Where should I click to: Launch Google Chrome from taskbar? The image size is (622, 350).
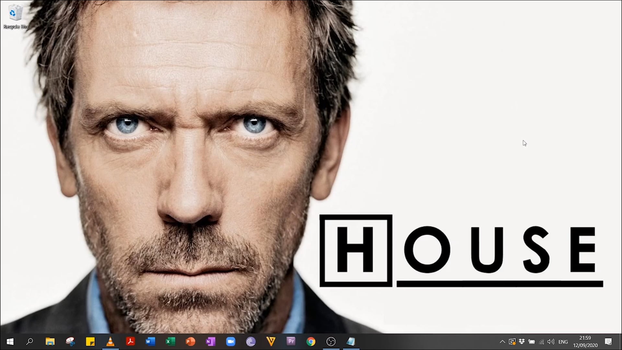(311, 342)
